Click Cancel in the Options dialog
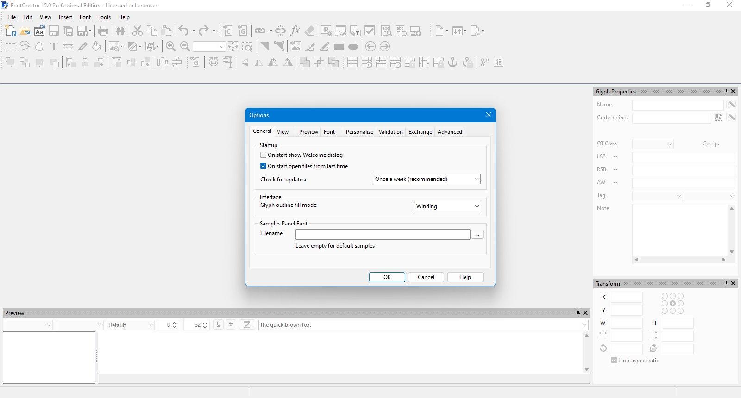Viewport: 741px width, 398px height. 426,277
